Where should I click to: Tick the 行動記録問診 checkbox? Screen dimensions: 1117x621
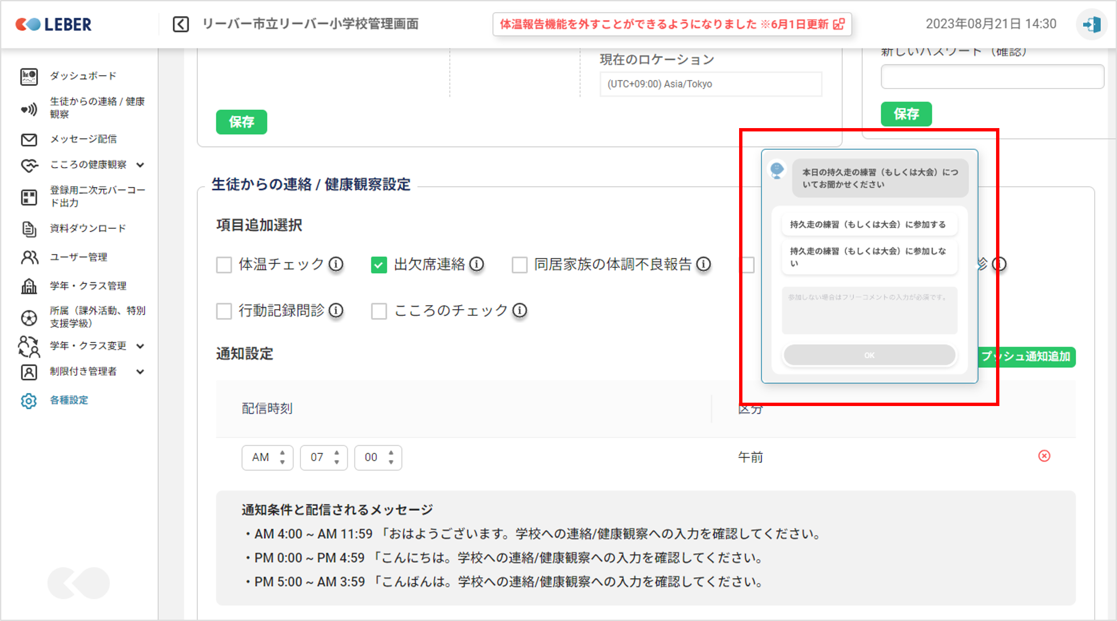(224, 311)
